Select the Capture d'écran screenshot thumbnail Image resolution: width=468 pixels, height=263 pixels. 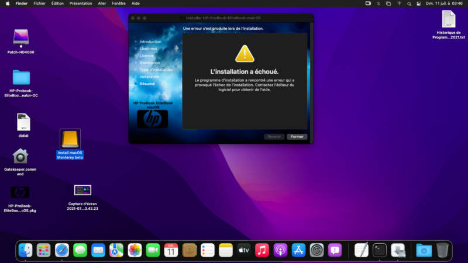pyautogui.click(x=82, y=190)
